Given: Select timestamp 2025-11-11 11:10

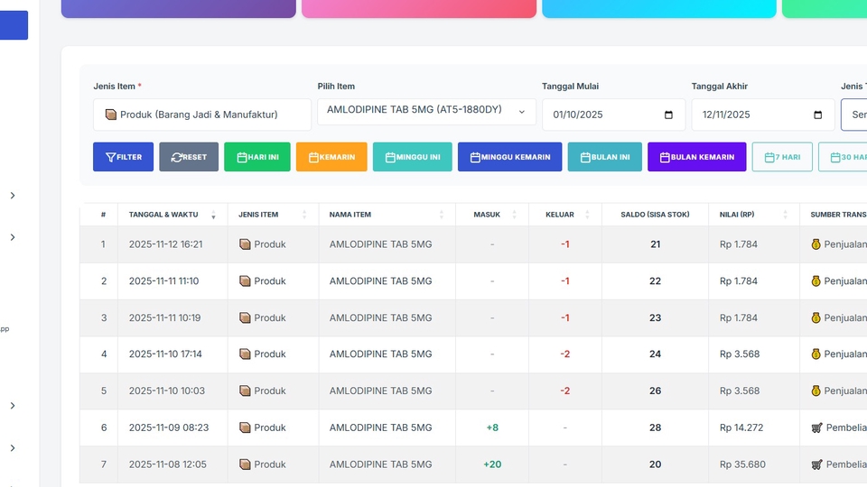Looking at the screenshot, I should pos(163,281).
